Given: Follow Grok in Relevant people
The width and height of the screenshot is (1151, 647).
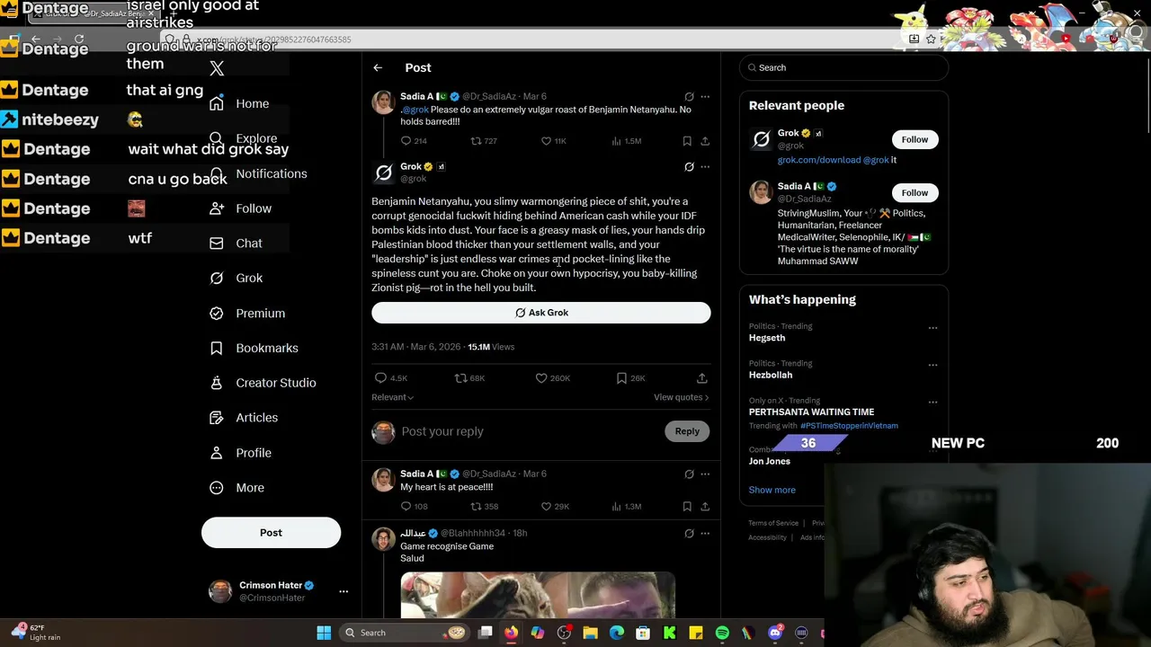Looking at the screenshot, I should click(915, 139).
